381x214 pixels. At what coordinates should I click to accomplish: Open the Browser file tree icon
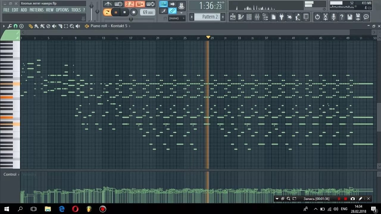click(x=265, y=17)
